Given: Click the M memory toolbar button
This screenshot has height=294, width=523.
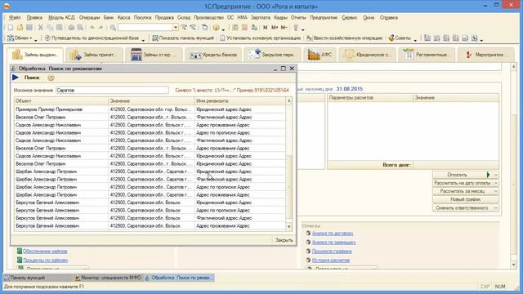Looking at the screenshot, I should point(265,28).
